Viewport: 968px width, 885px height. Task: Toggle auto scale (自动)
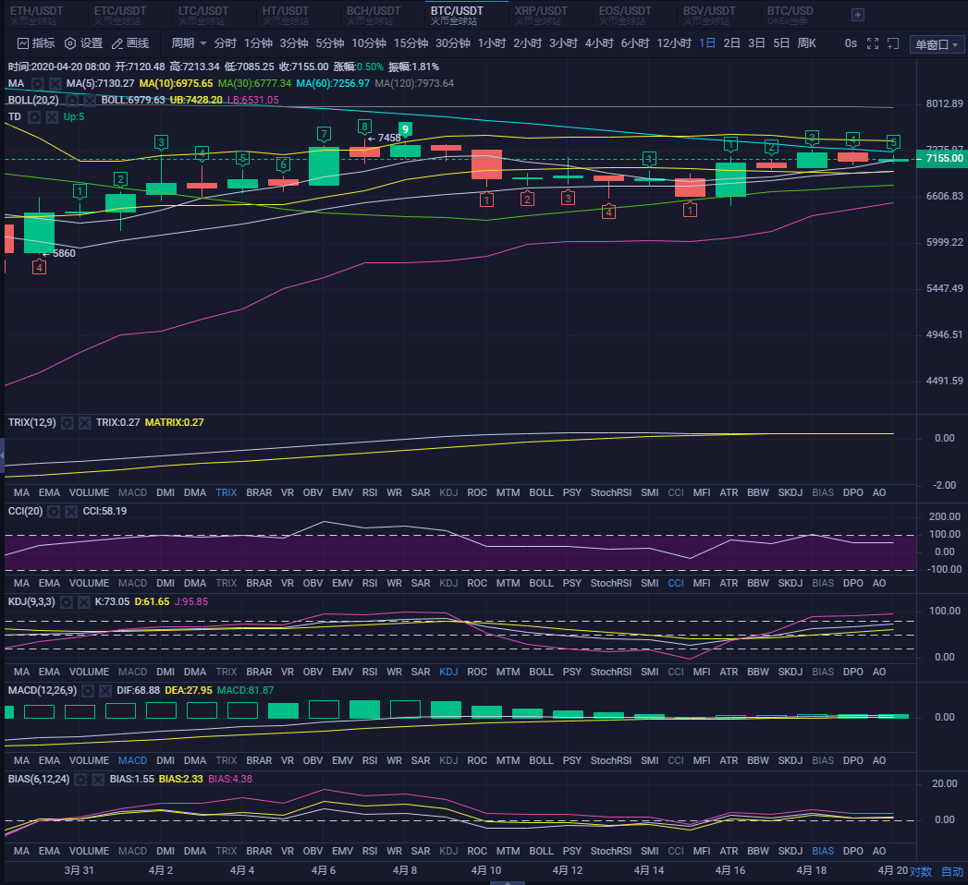[x=951, y=871]
